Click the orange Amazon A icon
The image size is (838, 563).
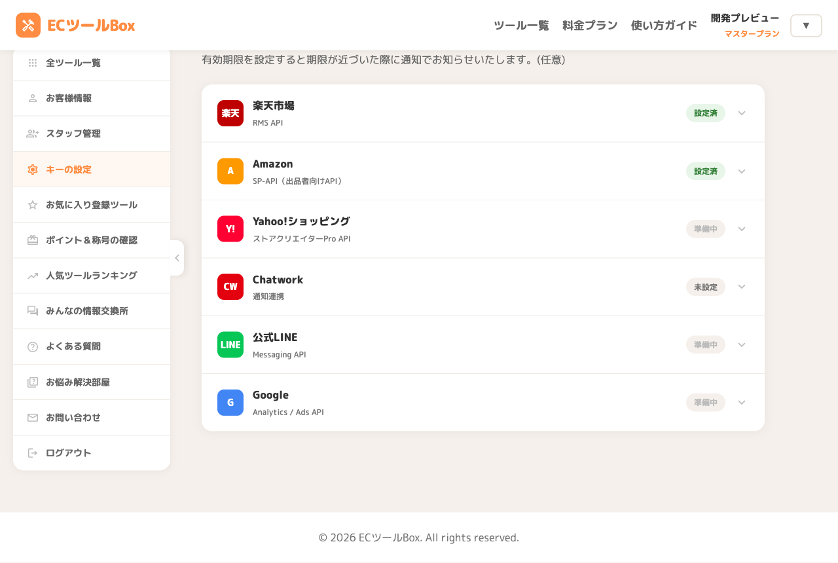(230, 171)
